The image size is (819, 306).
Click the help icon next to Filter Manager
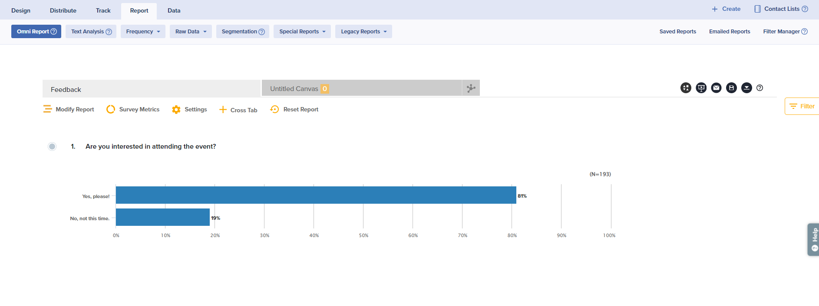(x=804, y=32)
